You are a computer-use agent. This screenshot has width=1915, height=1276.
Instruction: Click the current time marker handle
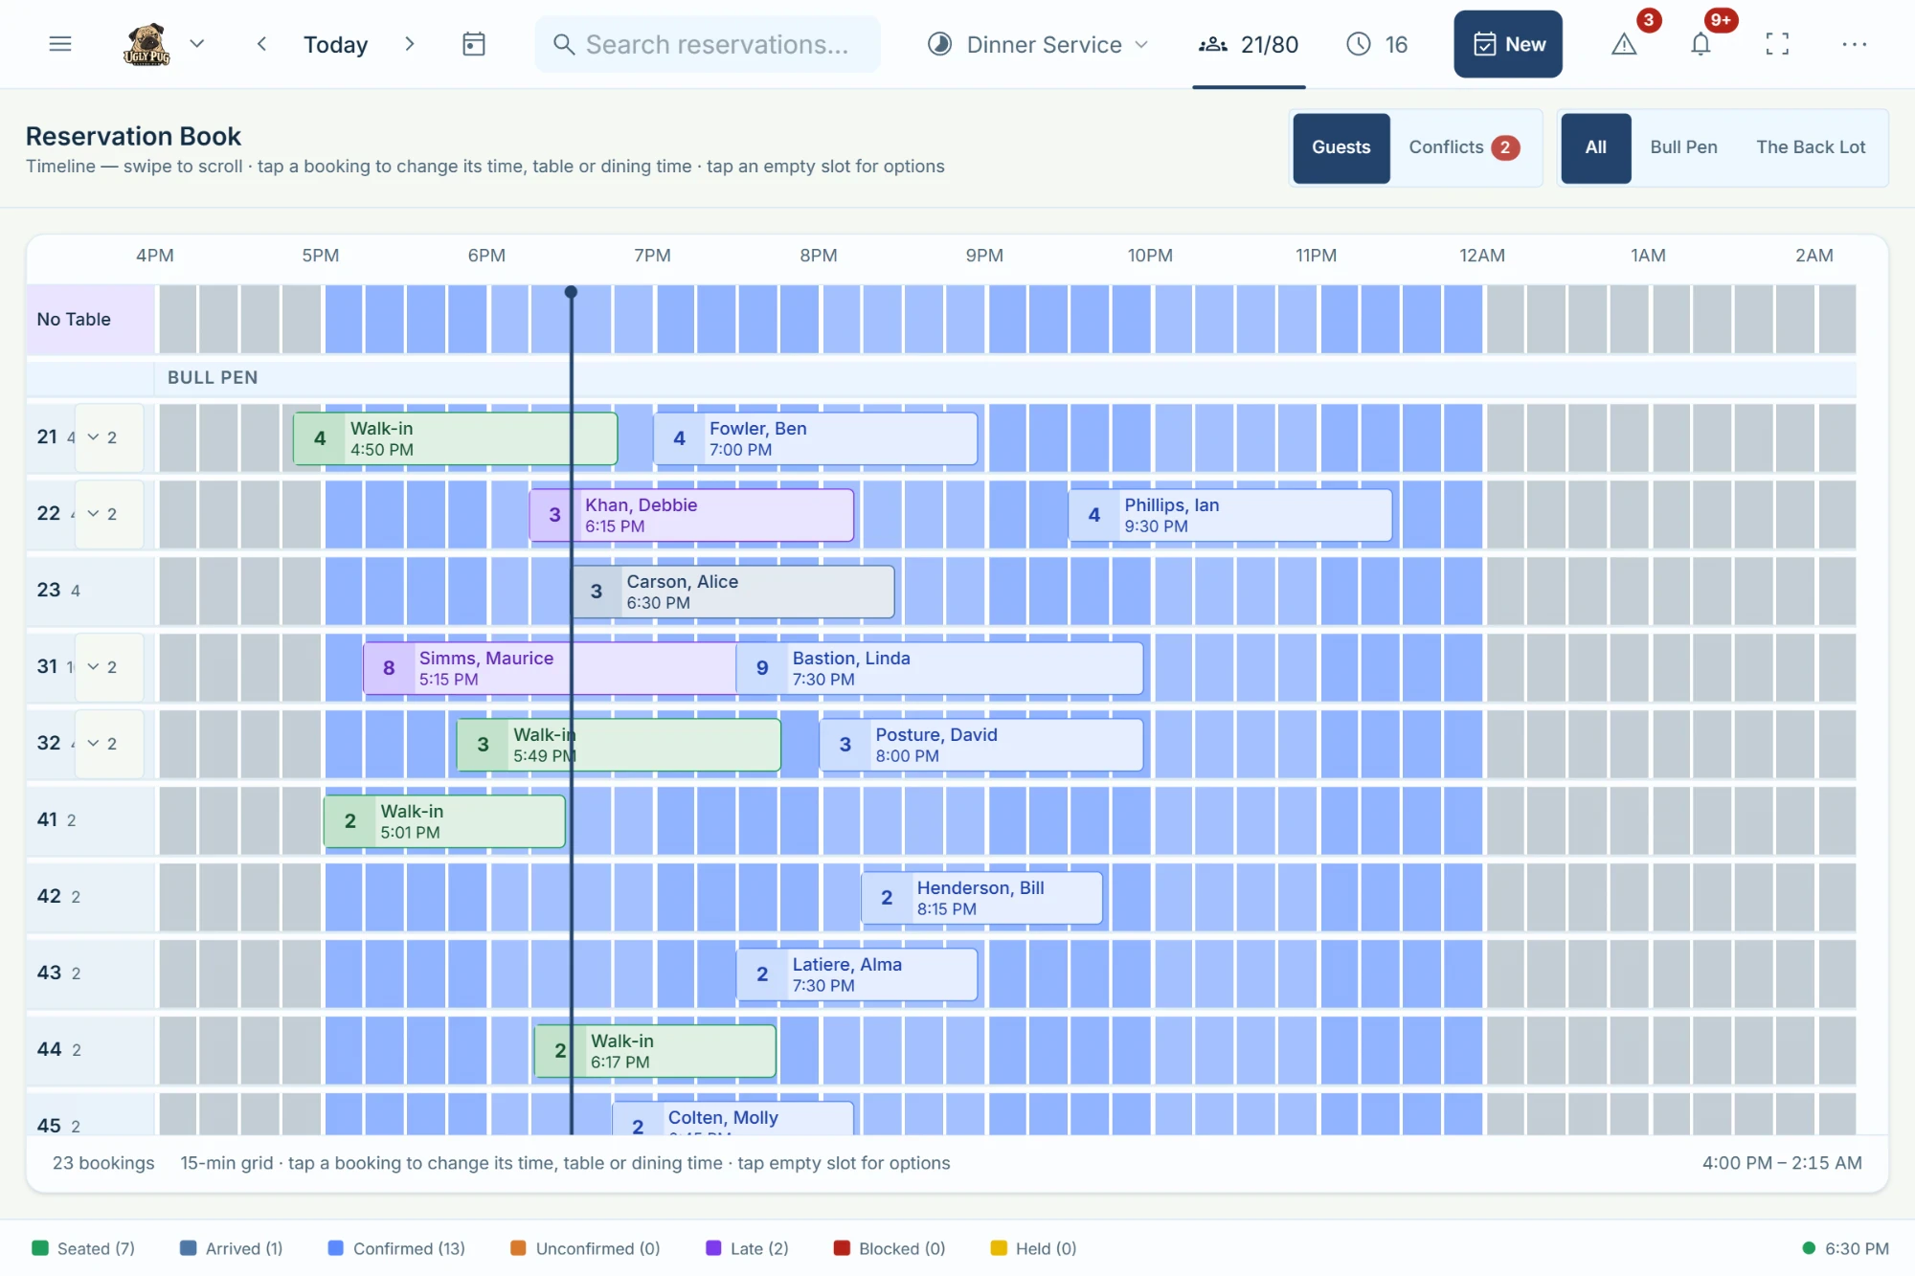tap(571, 292)
